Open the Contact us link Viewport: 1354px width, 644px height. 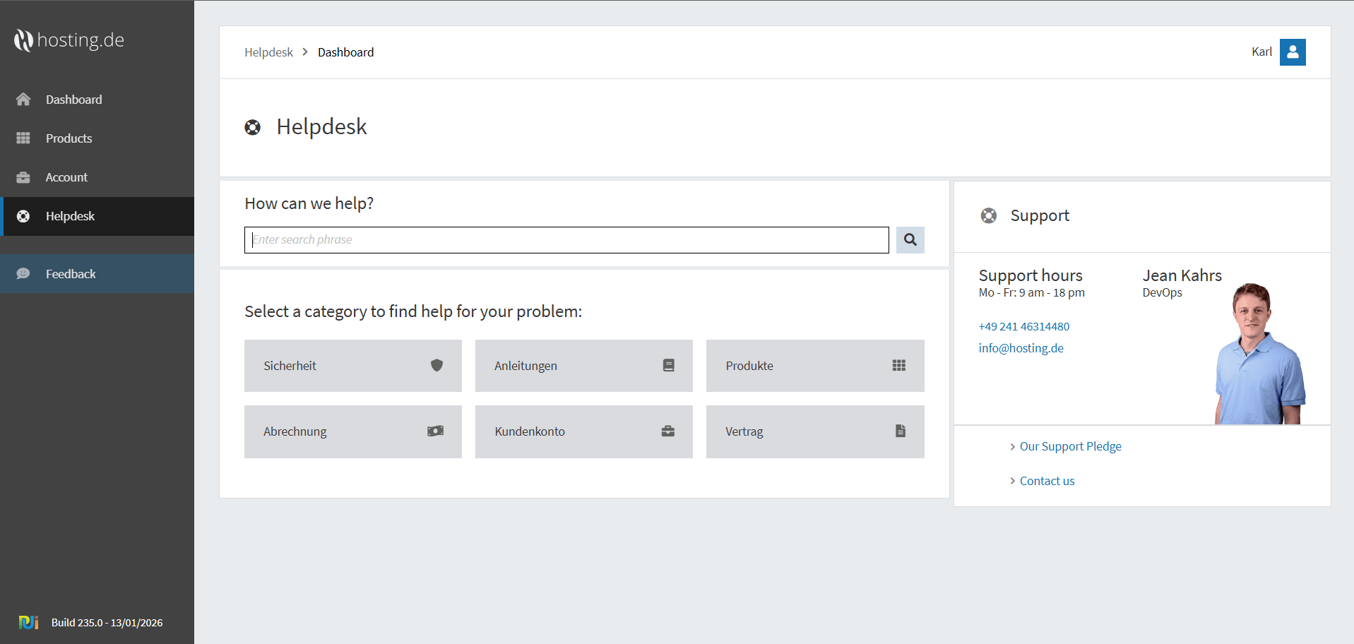tap(1047, 481)
